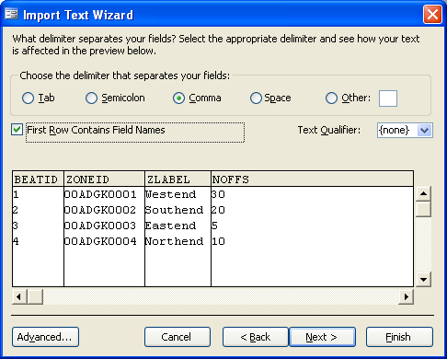Click the Westend cell
447x359 pixels.
[x=178, y=194]
